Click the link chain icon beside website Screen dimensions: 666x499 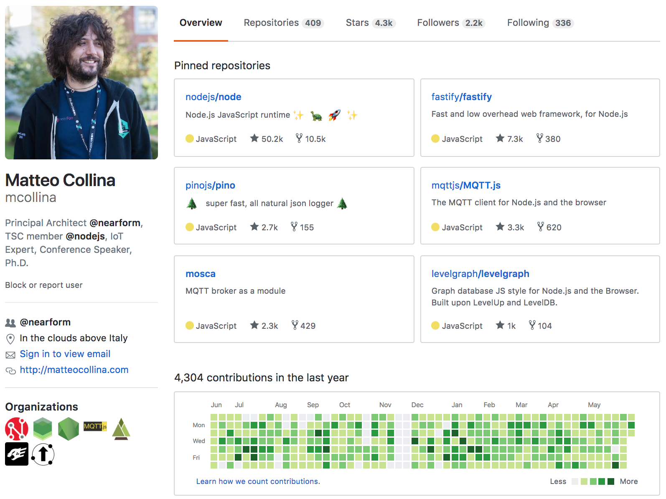point(10,370)
